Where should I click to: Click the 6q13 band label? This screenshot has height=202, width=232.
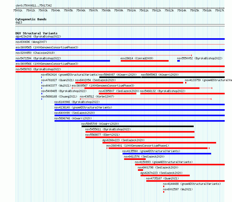(x=19, y=22)
